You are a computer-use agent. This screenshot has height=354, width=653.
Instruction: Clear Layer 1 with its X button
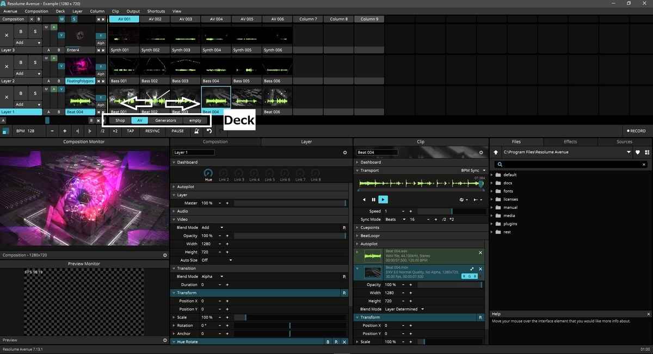[x=7, y=98]
